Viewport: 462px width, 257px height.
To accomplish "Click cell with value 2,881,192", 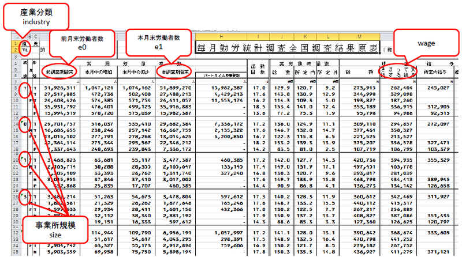I will [176, 216].
